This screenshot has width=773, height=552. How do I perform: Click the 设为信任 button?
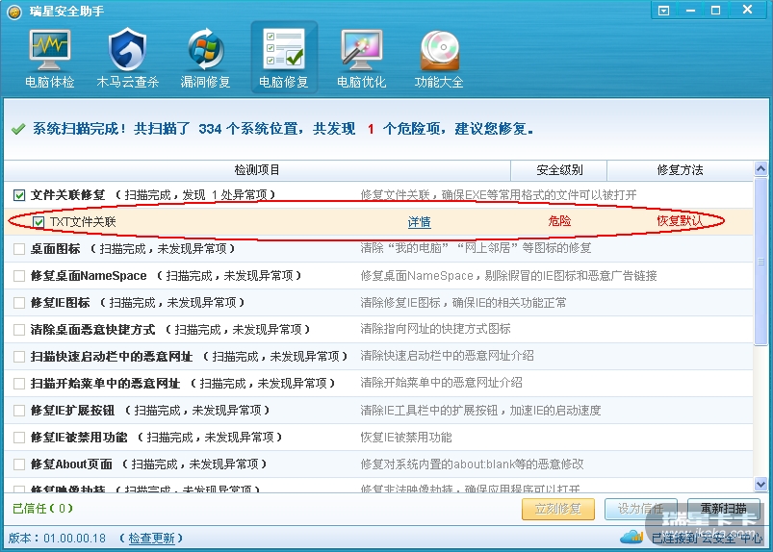click(640, 509)
